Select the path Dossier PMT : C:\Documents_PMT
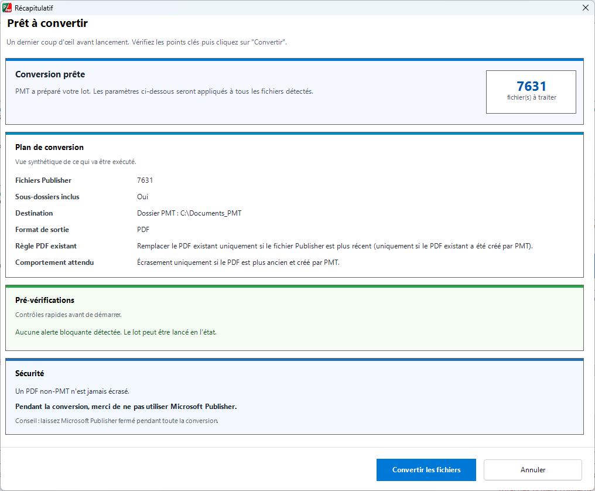 pos(189,213)
